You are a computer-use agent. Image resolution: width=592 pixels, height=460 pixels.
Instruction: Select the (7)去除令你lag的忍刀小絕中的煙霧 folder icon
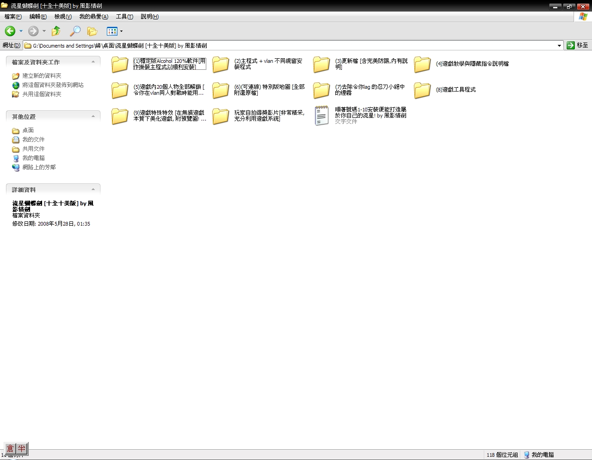[x=321, y=90]
